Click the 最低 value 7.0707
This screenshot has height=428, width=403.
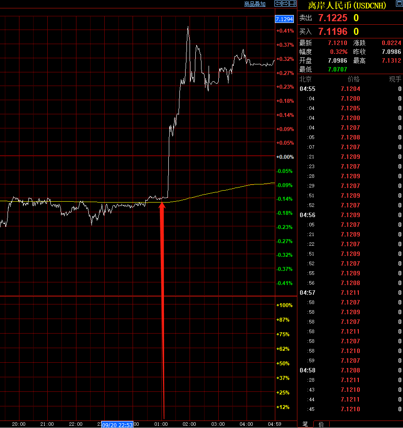coord(338,69)
